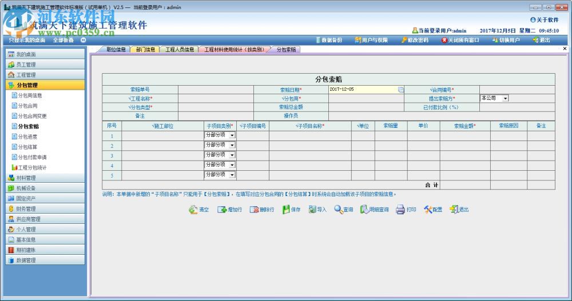Image resolution: width=572 pixels, height=301 pixels.
Task: Open 分包合同变更 in sidebar
Action: (29, 116)
